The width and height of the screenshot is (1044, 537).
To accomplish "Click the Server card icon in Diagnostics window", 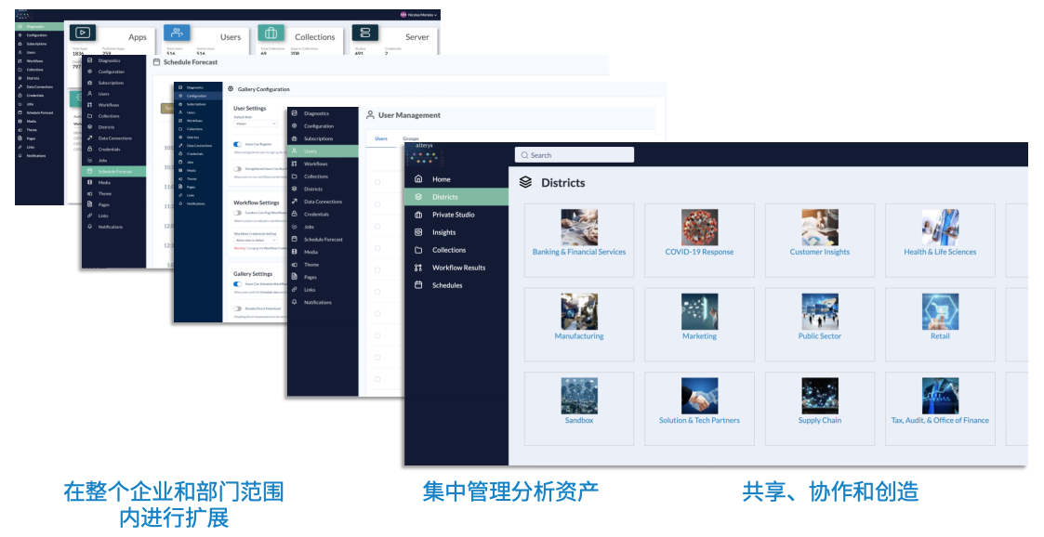I will [x=364, y=33].
